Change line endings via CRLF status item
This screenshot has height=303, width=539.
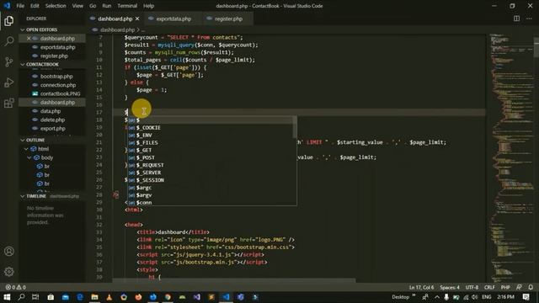[489, 287]
